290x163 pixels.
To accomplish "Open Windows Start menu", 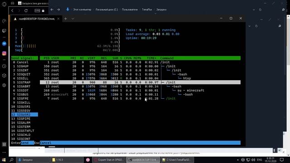I will [4, 160].
